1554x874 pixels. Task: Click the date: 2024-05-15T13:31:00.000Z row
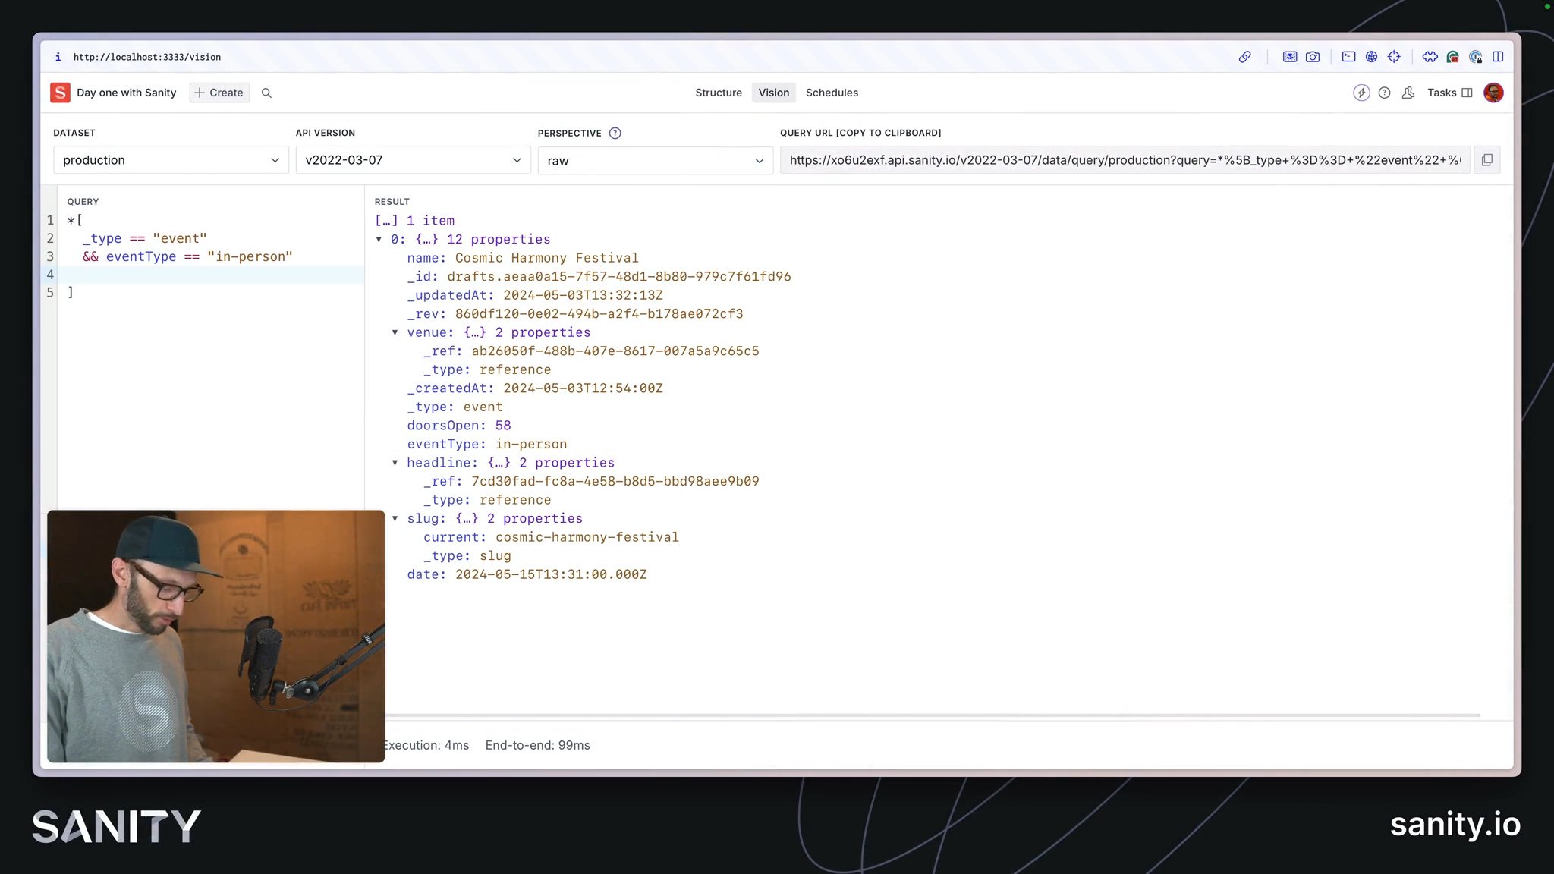pyautogui.click(x=527, y=574)
